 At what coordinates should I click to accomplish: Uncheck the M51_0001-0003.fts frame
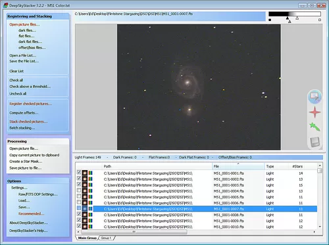tap(79, 184)
